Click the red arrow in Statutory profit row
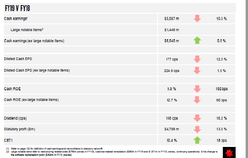Screen dimensions: 248x158 point(197,129)
